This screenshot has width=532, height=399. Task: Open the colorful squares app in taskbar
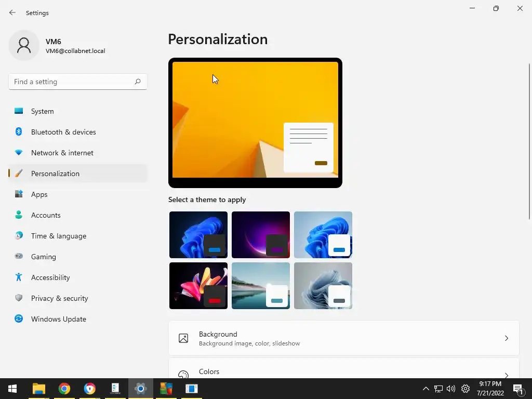pos(166,389)
